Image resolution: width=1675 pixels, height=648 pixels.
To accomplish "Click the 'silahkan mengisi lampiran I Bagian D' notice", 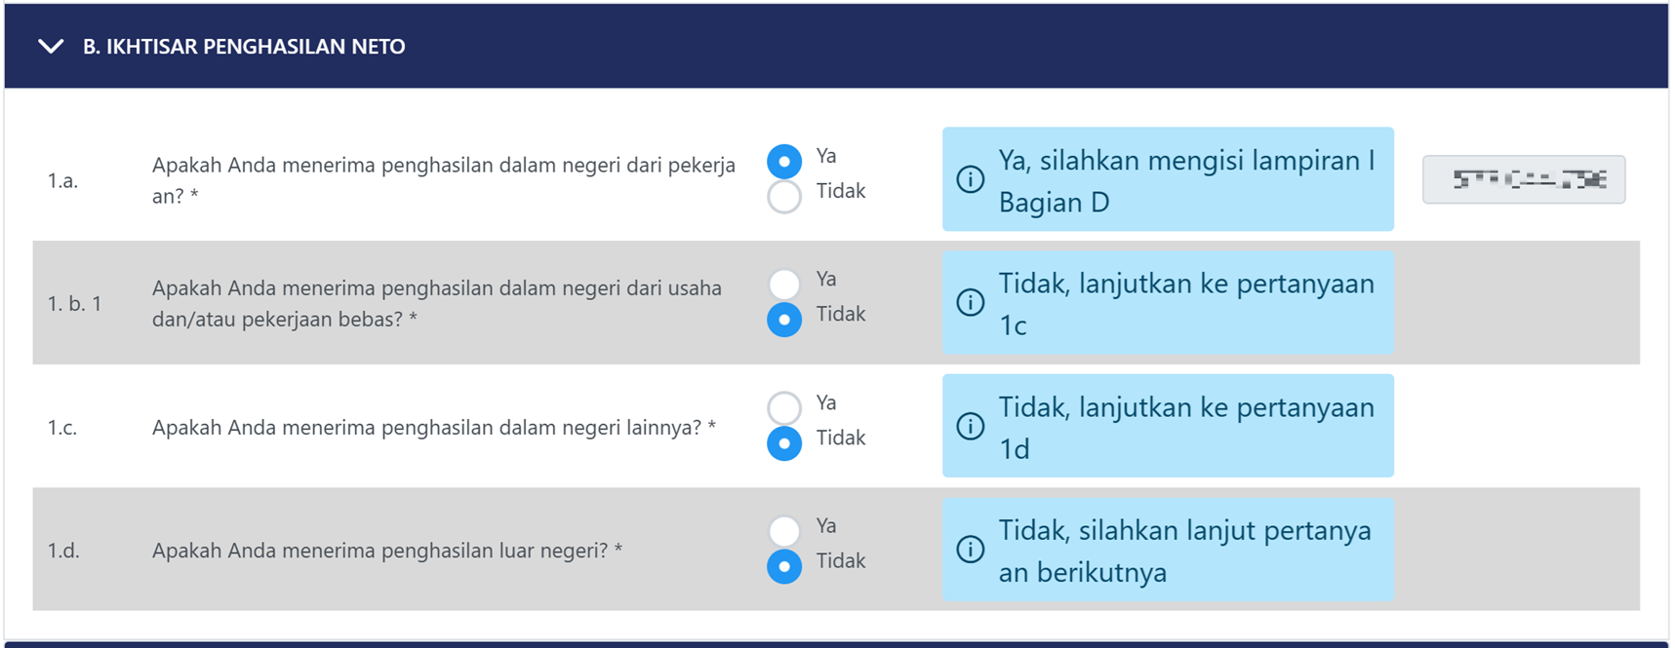I will (1185, 180).
